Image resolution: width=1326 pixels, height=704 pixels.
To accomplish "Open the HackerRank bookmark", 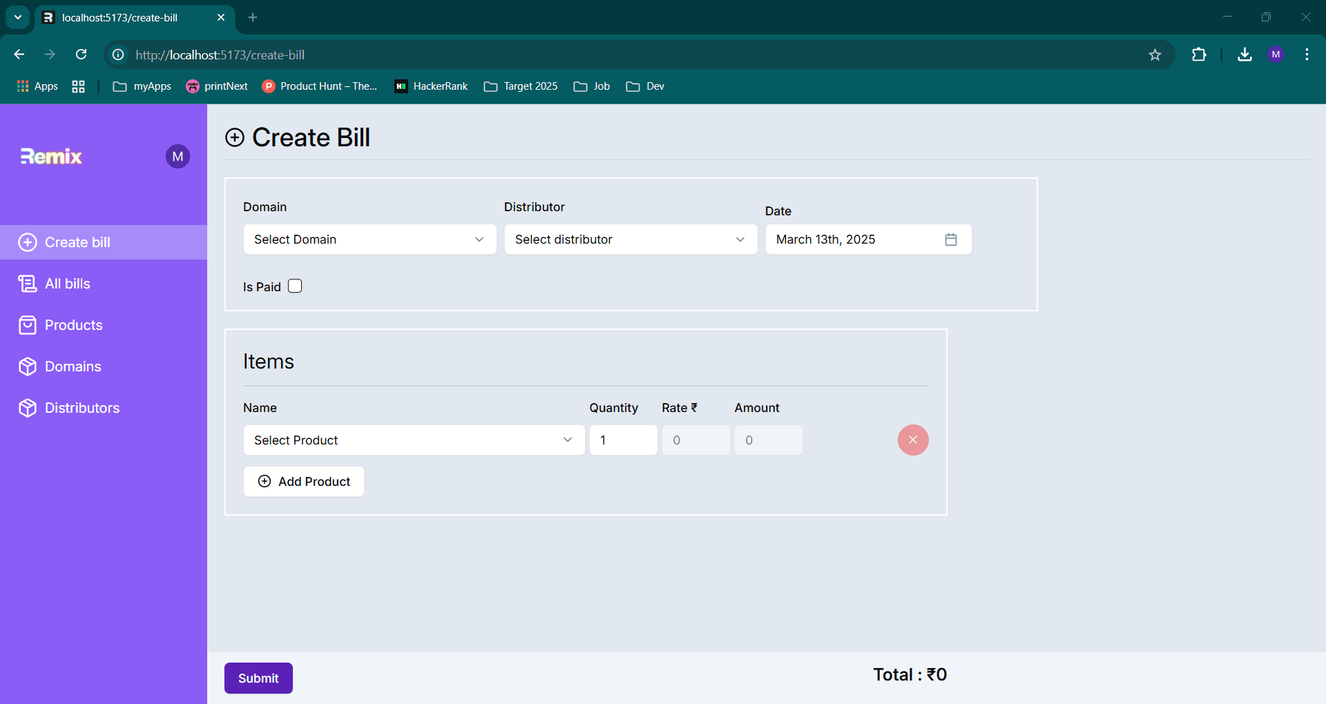I will tap(431, 86).
